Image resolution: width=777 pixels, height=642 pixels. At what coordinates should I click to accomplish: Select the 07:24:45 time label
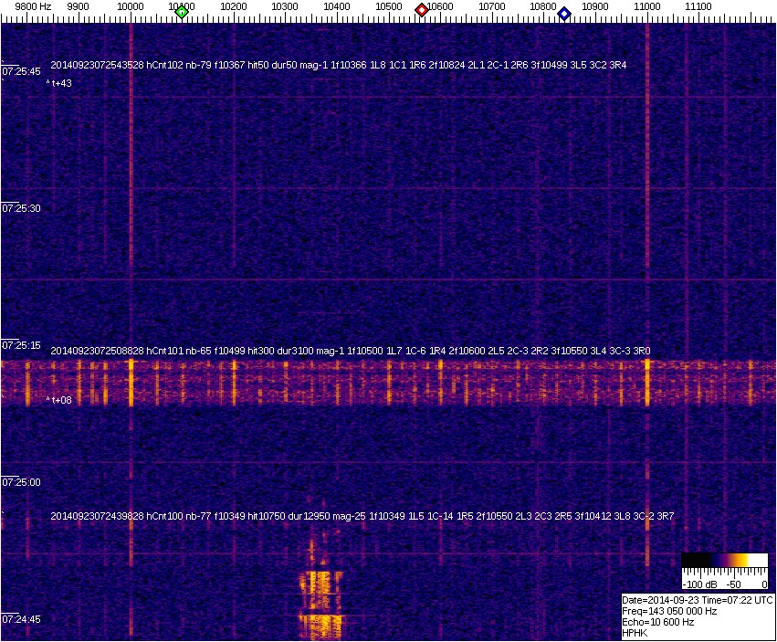22,619
